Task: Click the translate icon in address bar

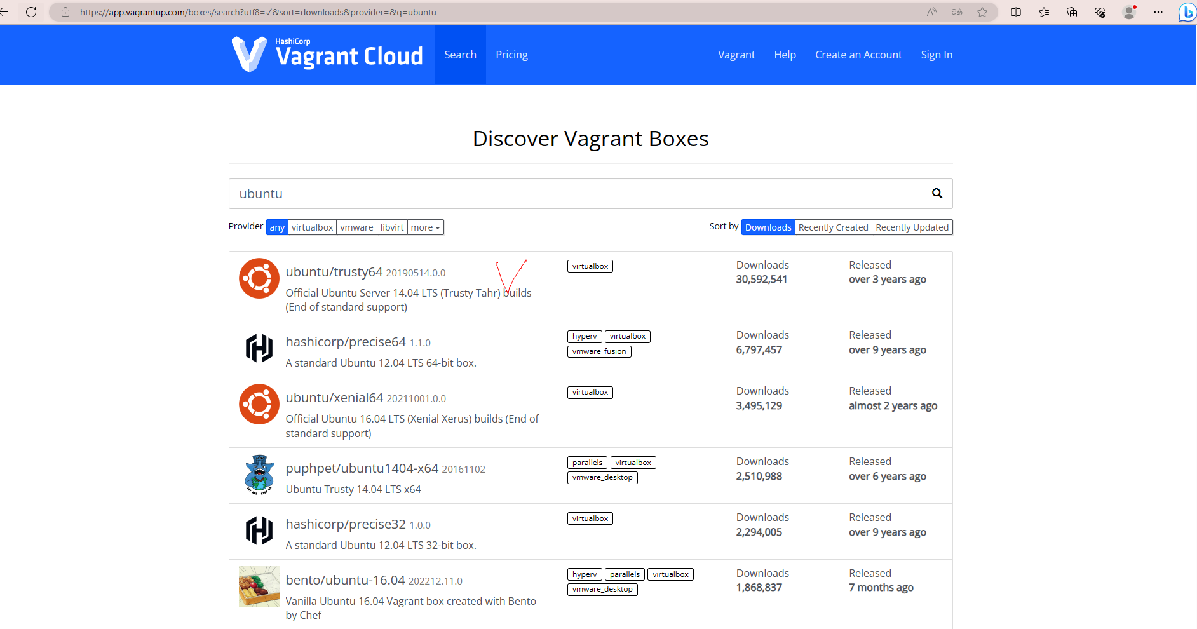Action: click(x=957, y=12)
